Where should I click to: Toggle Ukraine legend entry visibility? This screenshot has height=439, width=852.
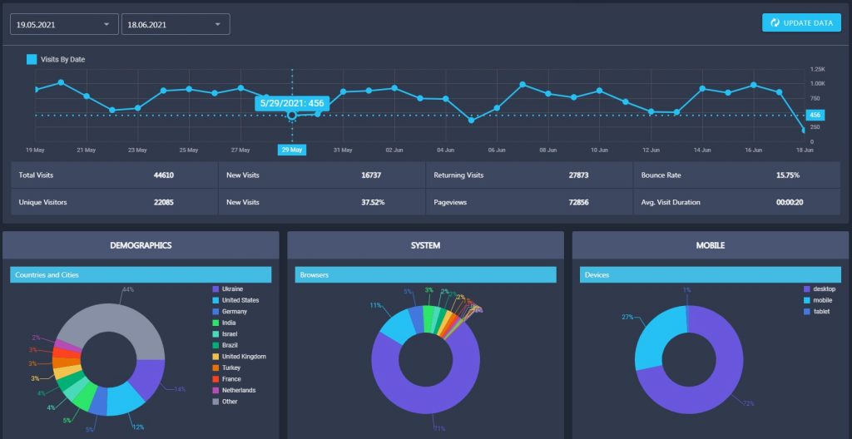tap(228, 289)
